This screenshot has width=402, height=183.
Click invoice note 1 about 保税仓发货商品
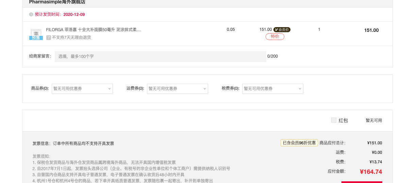104,162
